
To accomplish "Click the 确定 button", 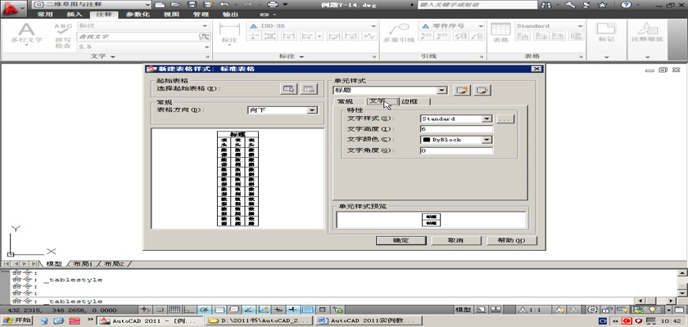I will (x=401, y=241).
